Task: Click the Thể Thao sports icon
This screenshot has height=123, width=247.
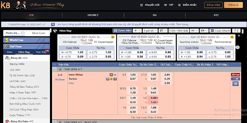Action: (7, 46)
